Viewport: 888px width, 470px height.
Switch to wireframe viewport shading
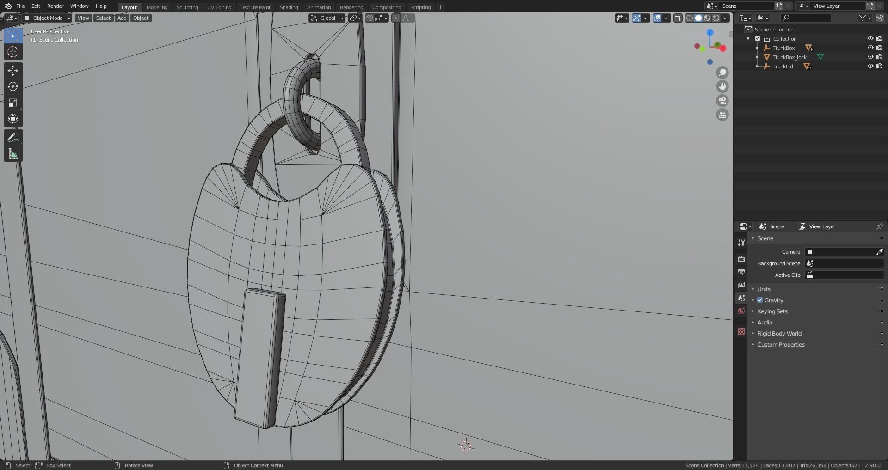690,18
